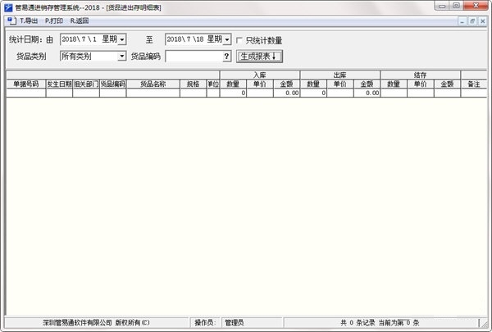Click the 出库 group header
492x332 pixels.
click(340, 75)
